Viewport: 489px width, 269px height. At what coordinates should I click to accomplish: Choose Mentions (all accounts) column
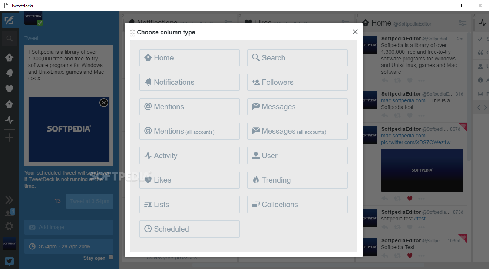(x=189, y=131)
